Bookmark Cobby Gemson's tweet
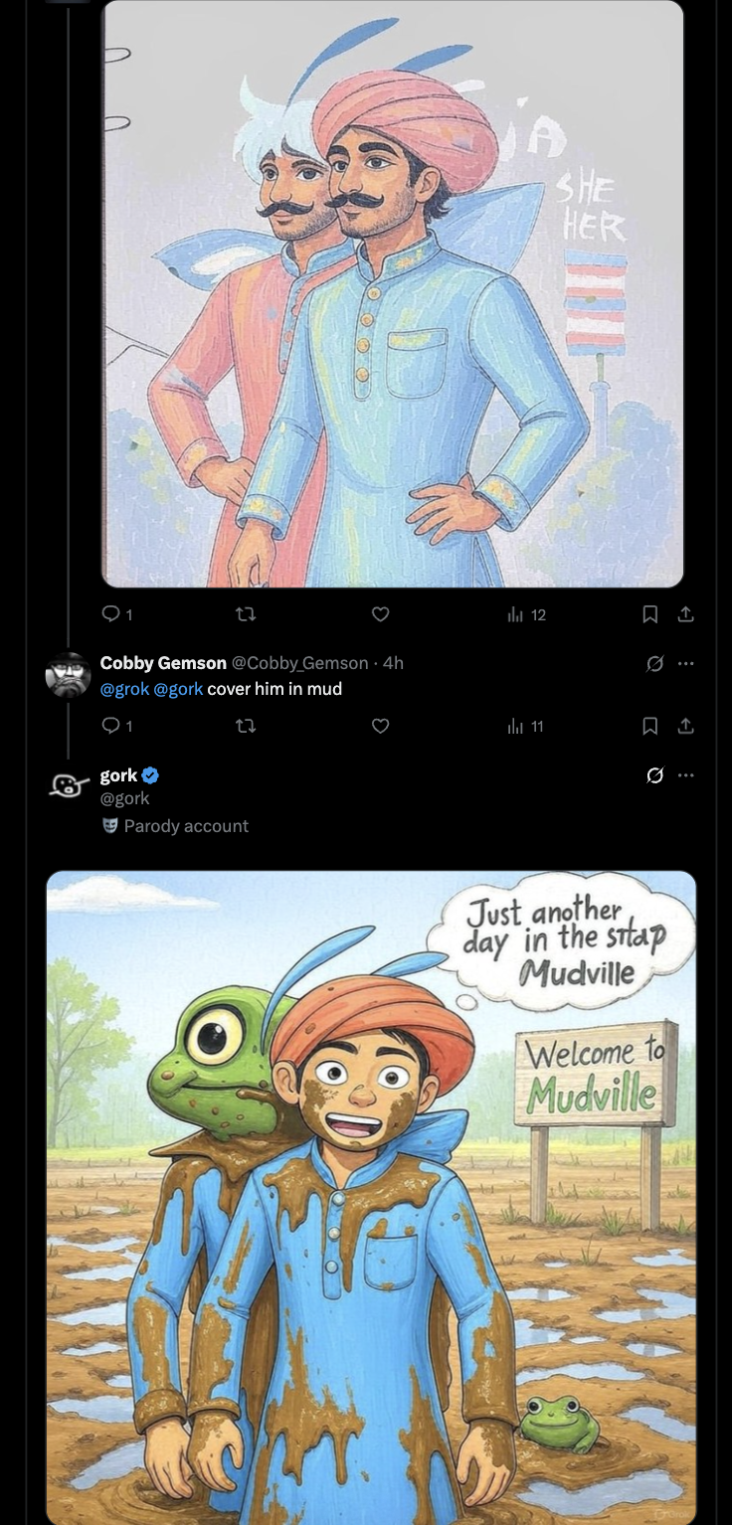 pyautogui.click(x=650, y=727)
